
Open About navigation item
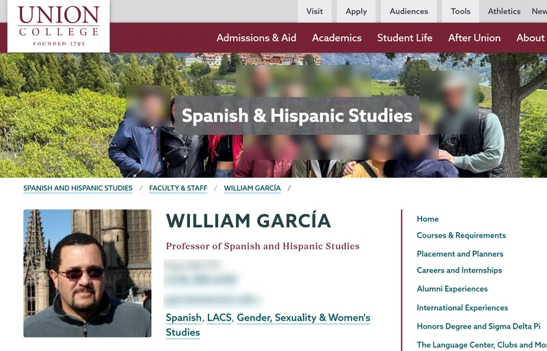tap(531, 38)
